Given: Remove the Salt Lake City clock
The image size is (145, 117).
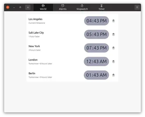Looking at the screenshot, I should (x=113, y=34).
